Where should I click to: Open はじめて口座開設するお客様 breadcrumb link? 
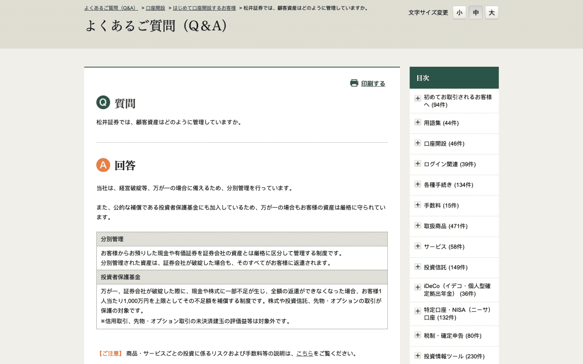[204, 8]
